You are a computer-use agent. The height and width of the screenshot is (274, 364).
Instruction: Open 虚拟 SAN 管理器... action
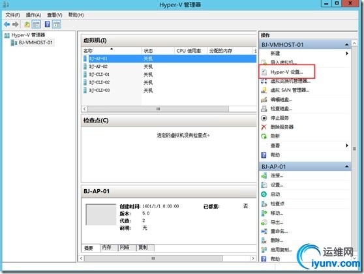[x=290, y=90]
